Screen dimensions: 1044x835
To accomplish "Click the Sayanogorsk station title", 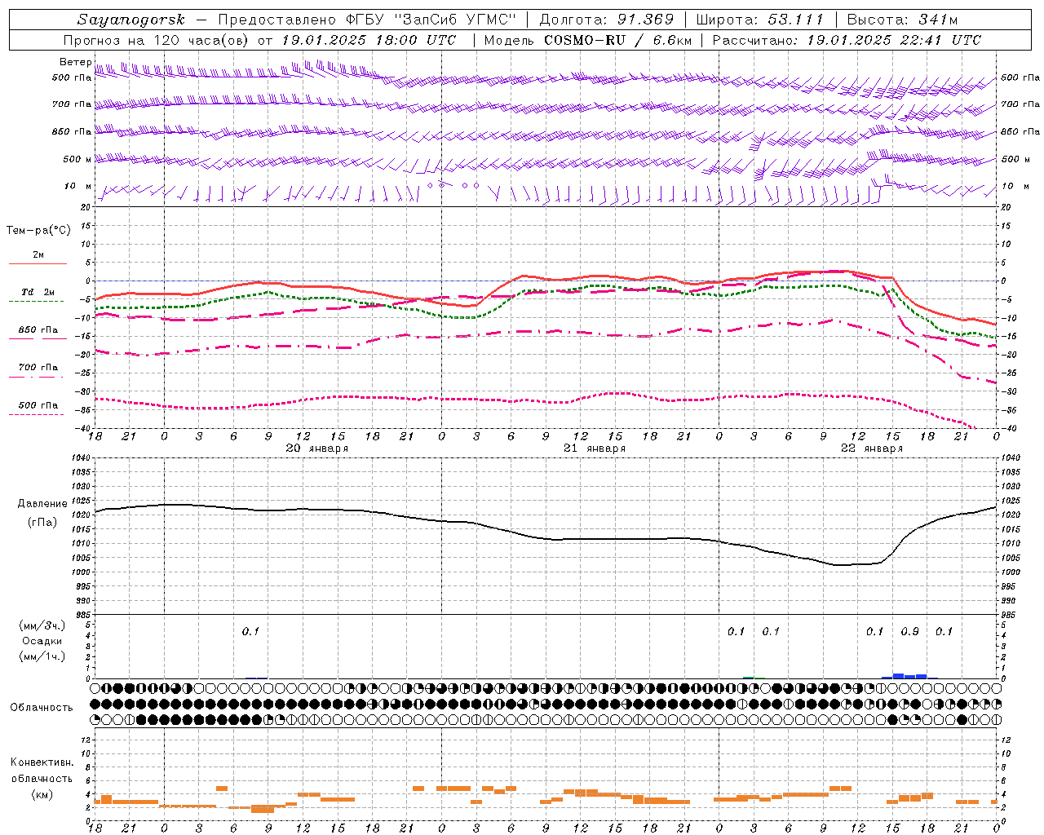I will coord(130,20).
